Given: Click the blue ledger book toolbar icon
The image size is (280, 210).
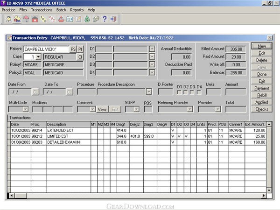Looking at the screenshot, I should (70, 19).
